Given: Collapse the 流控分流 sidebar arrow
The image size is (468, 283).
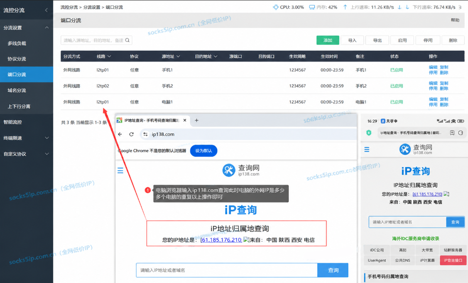Looking at the screenshot, I should pyautogui.click(x=46, y=10).
